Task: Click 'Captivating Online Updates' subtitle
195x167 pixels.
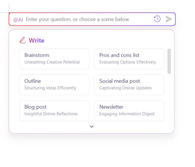Action: click(x=126, y=88)
